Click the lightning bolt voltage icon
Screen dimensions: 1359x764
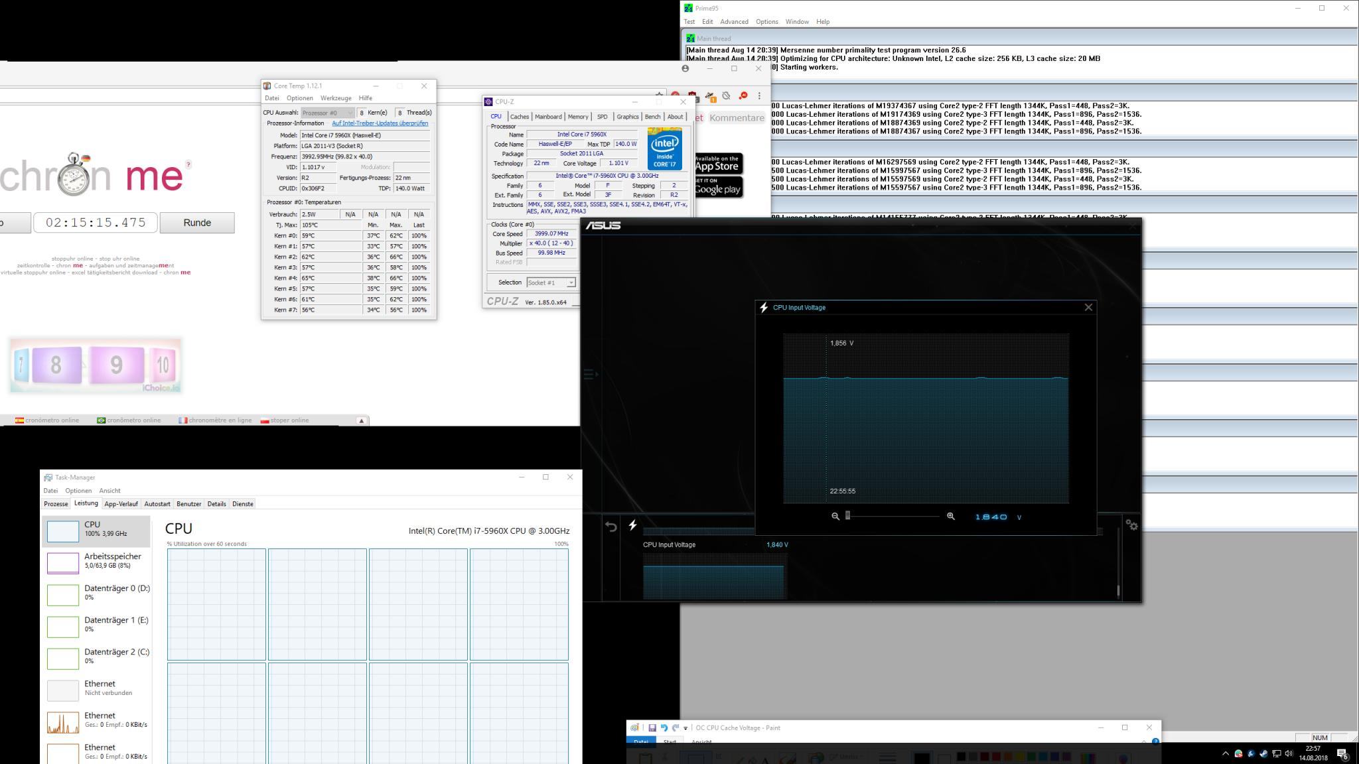tap(632, 525)
